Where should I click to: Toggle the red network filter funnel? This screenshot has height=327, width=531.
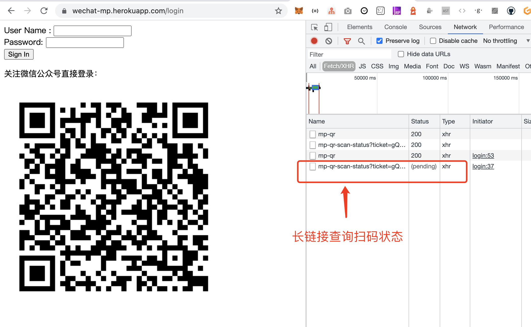click(x=347, y=41)
